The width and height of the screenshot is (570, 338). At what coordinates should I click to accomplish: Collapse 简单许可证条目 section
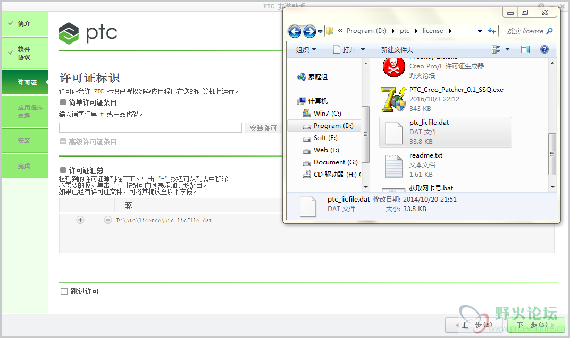tap(63, 102)
